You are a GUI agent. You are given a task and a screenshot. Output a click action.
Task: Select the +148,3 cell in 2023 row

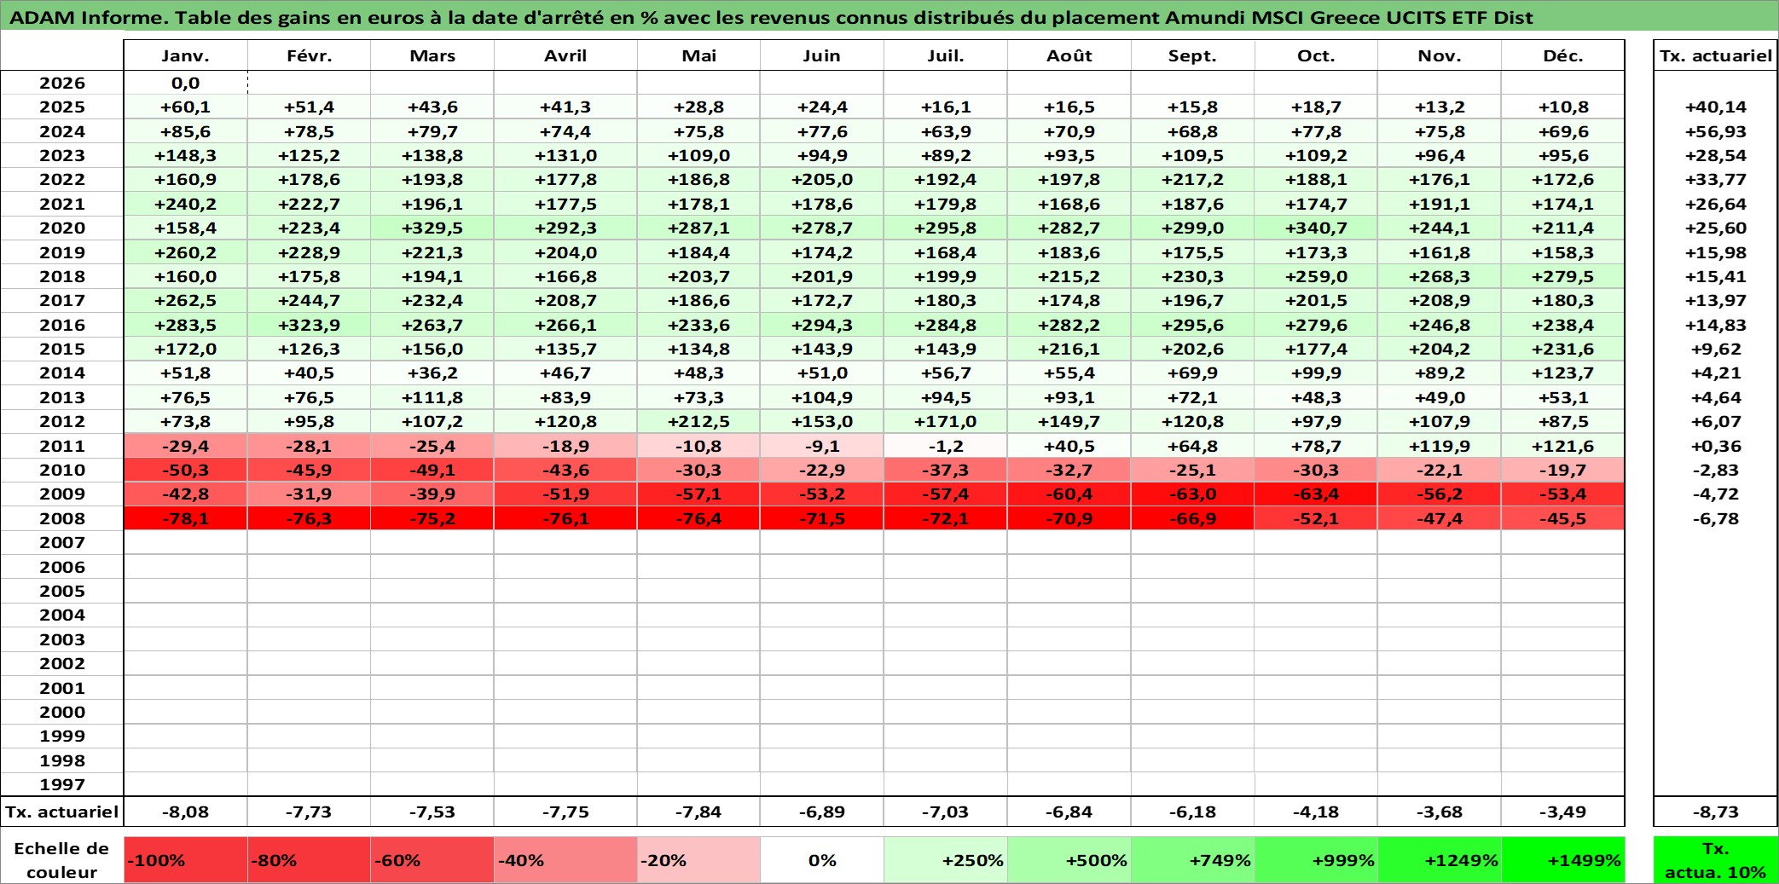pyautogui.click(x=185, y=155)
